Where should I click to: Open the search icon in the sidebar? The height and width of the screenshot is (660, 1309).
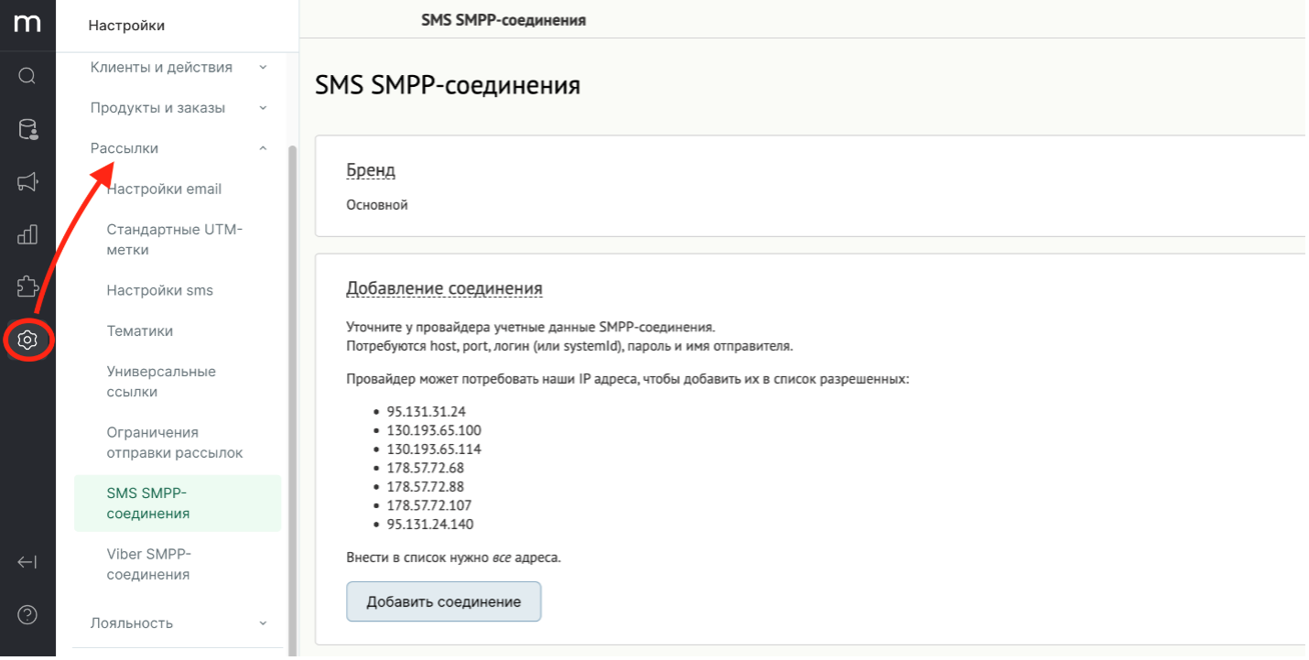(x=27, y=76)
